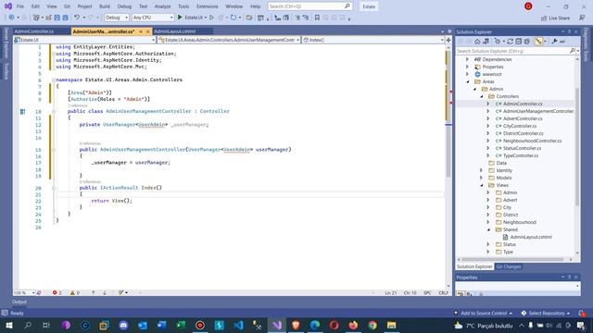Open the Index() member dropdown
Image resolution: width=593 pixels, height=333 pixels.
(372, 40)
